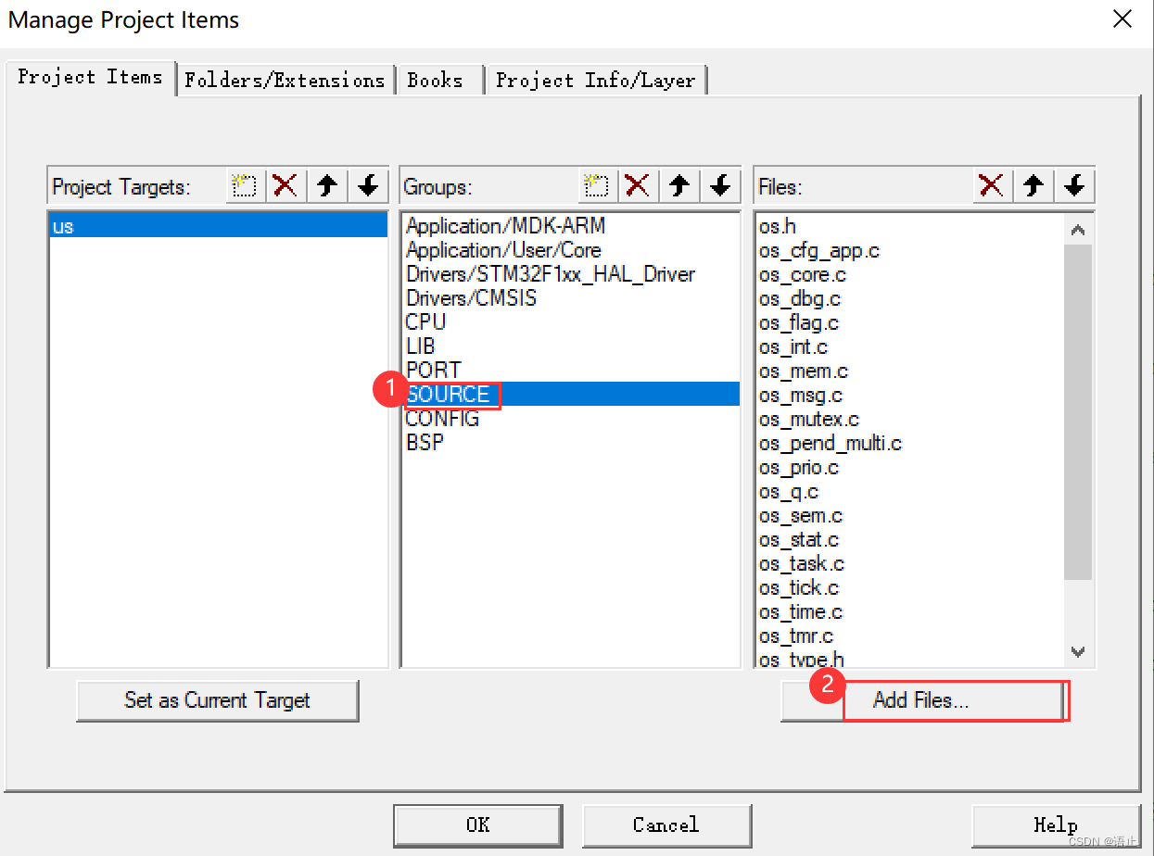The image size is (1154, 856).
Task: Switch to the Folders/Extensions tab
Action: pos(285,80)
